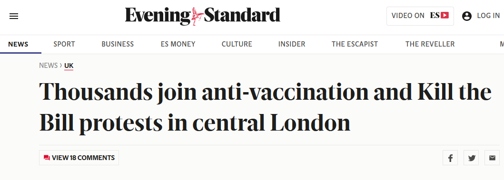Open THE REVELLER section
Screen dimensions: 504x180
point(430,44)
